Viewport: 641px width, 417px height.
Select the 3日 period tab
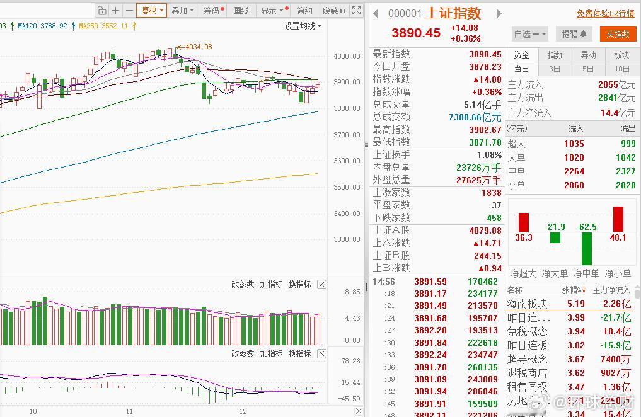pos(555,69)
